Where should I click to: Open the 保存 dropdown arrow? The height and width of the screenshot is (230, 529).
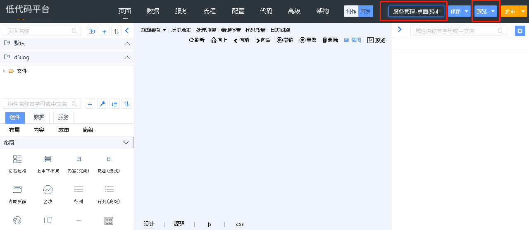tap(467, 12)
